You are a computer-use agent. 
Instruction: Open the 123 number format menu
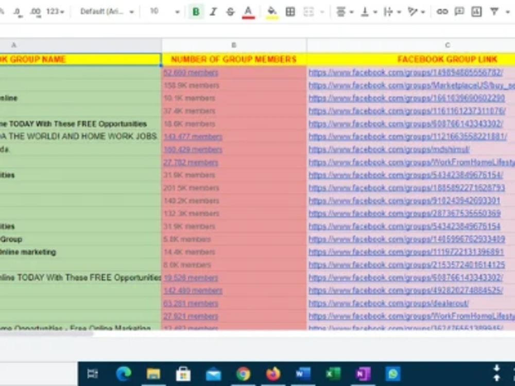click(55, 12)
